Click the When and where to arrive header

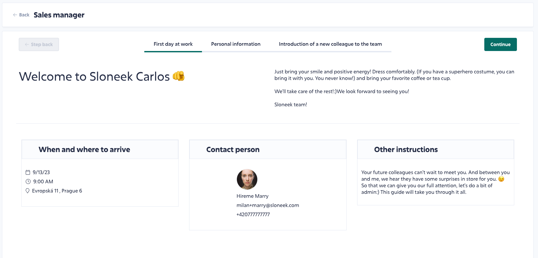pos(84,150)
